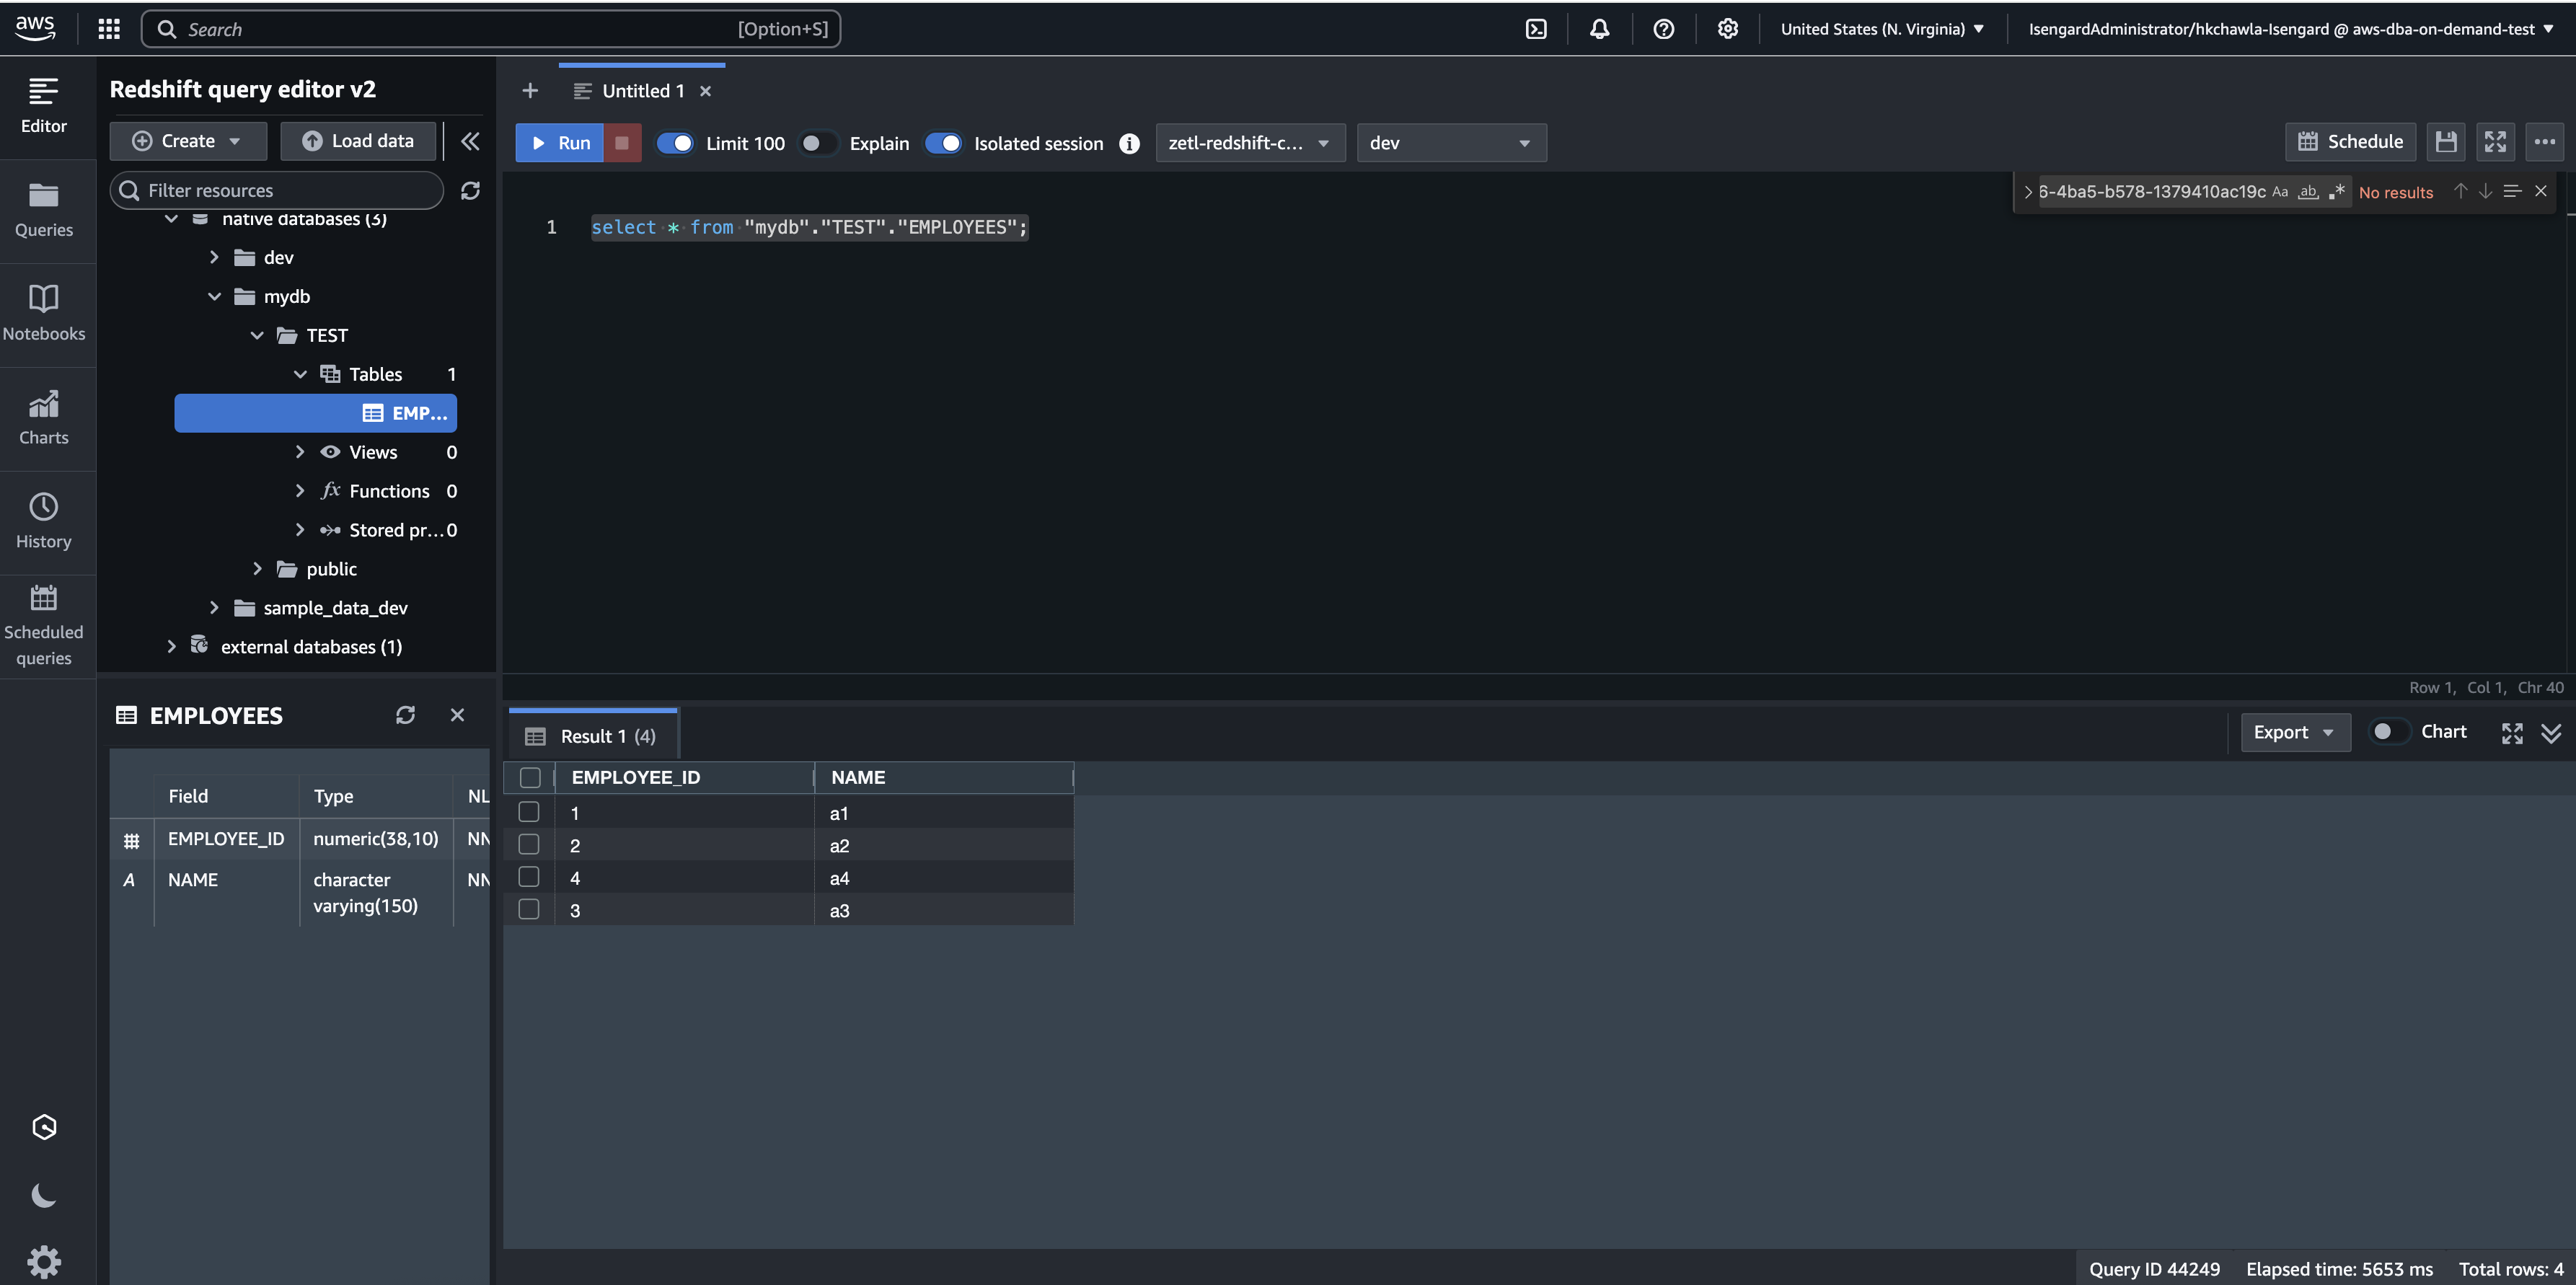Save the query with the disk icon
Viewport: 2576px width, 1285px height.
tap(2446, 142)
